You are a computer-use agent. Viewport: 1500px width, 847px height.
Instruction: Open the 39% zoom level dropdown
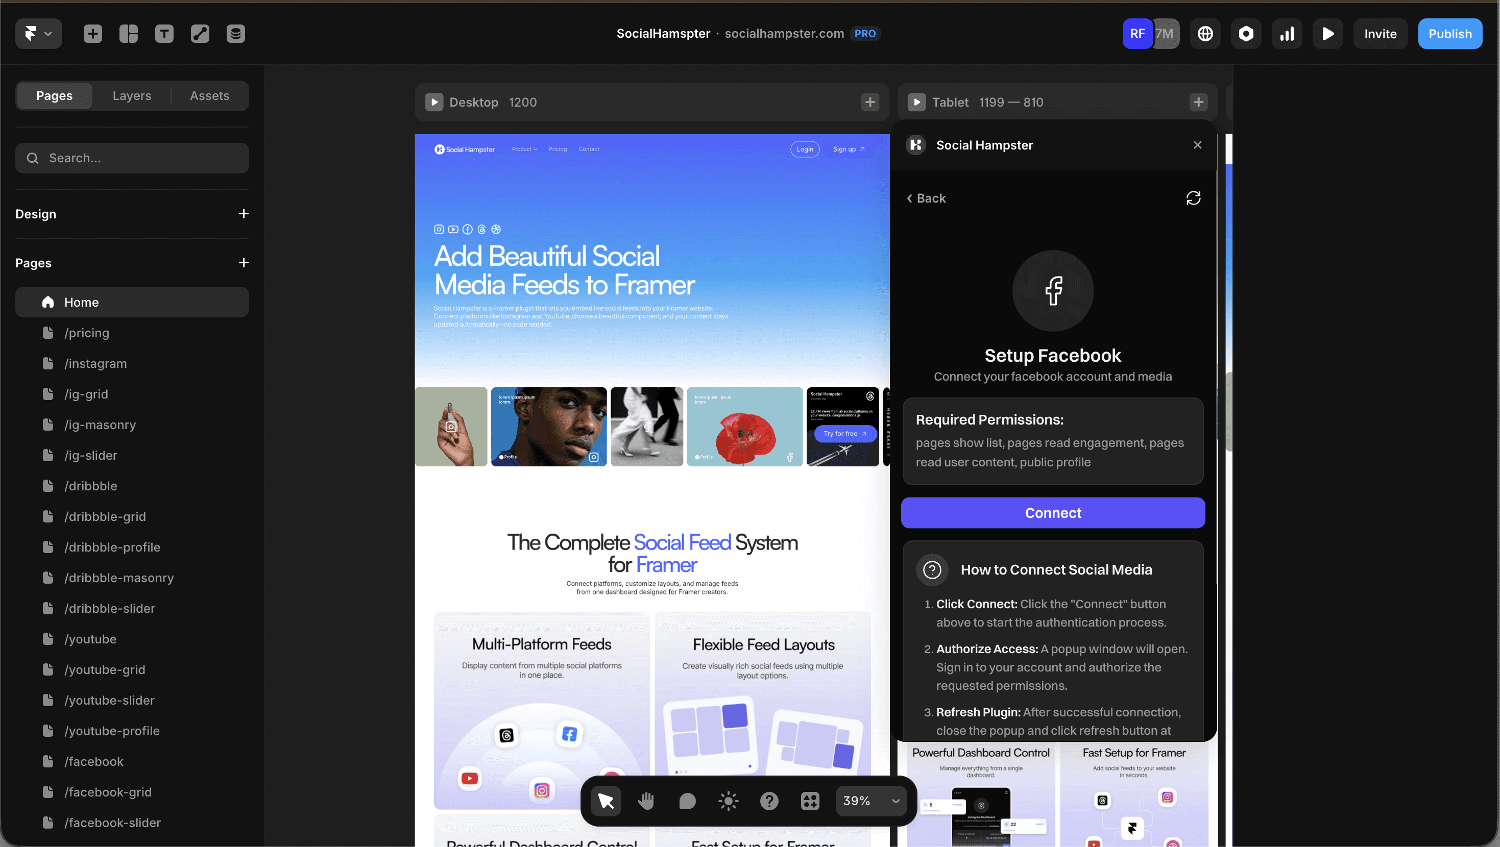click(870, 801)
